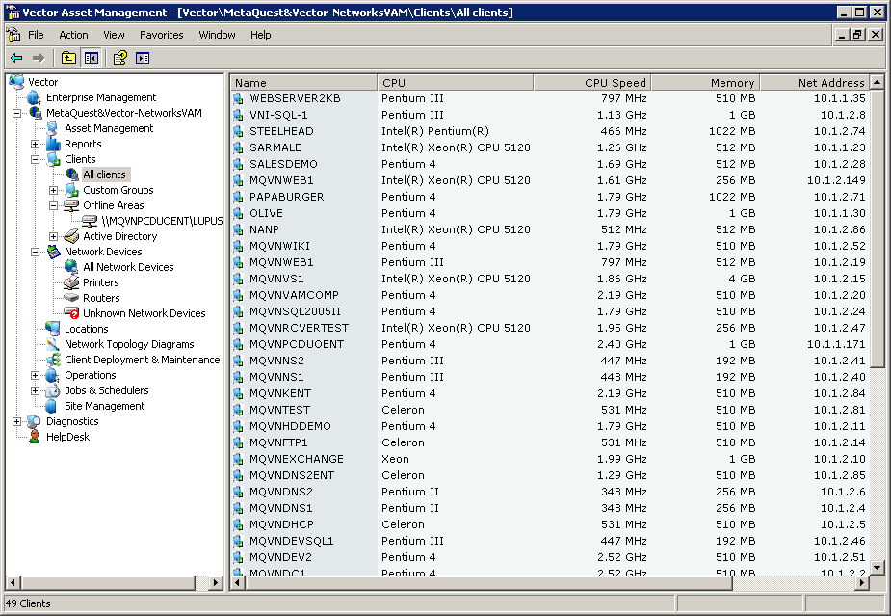Click the Up One Level folder icon
891x616 pixels.
click(x=67, y=57)
